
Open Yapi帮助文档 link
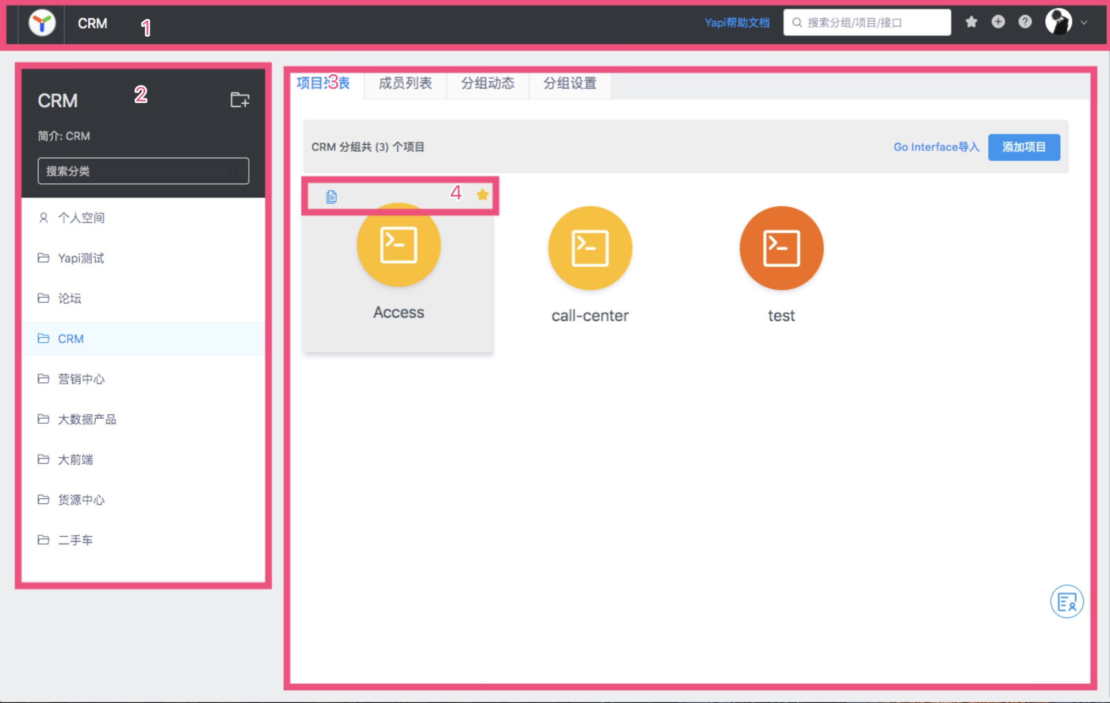737,23
